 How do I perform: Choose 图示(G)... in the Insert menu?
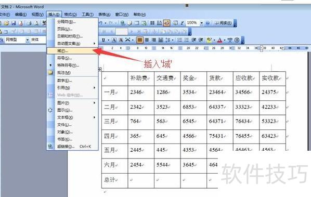click(x=73, y=110)
